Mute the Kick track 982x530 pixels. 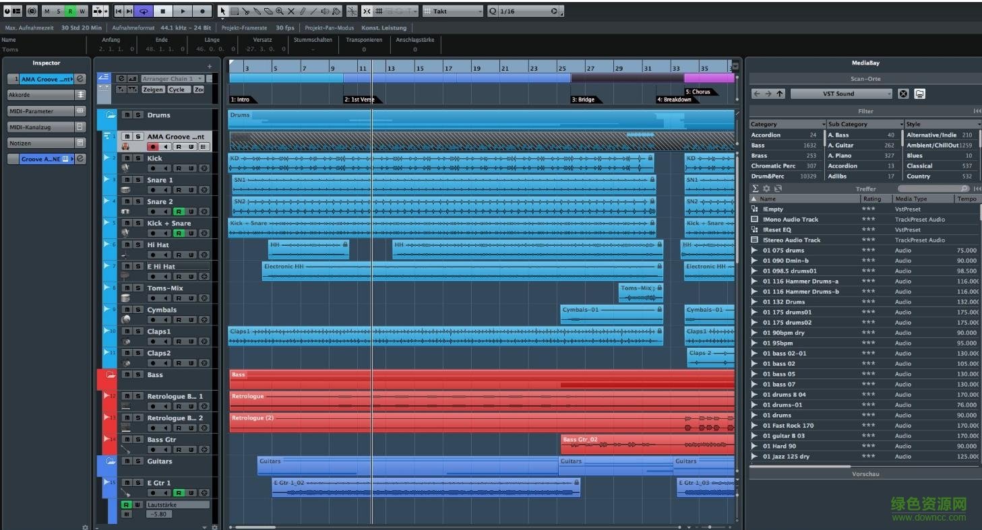point(127,158)
